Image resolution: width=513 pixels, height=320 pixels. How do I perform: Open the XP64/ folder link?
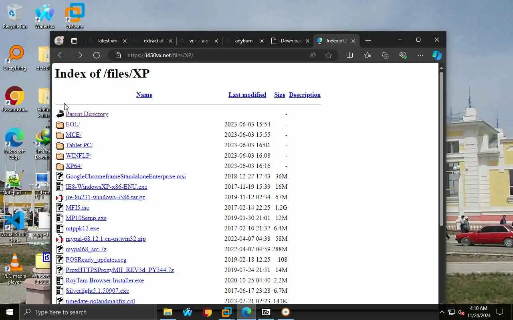(x=74, y=166)
